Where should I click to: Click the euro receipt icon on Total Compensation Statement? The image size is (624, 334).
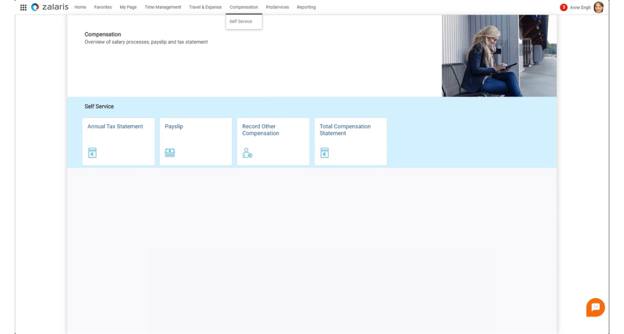click(x=324, y=153)
